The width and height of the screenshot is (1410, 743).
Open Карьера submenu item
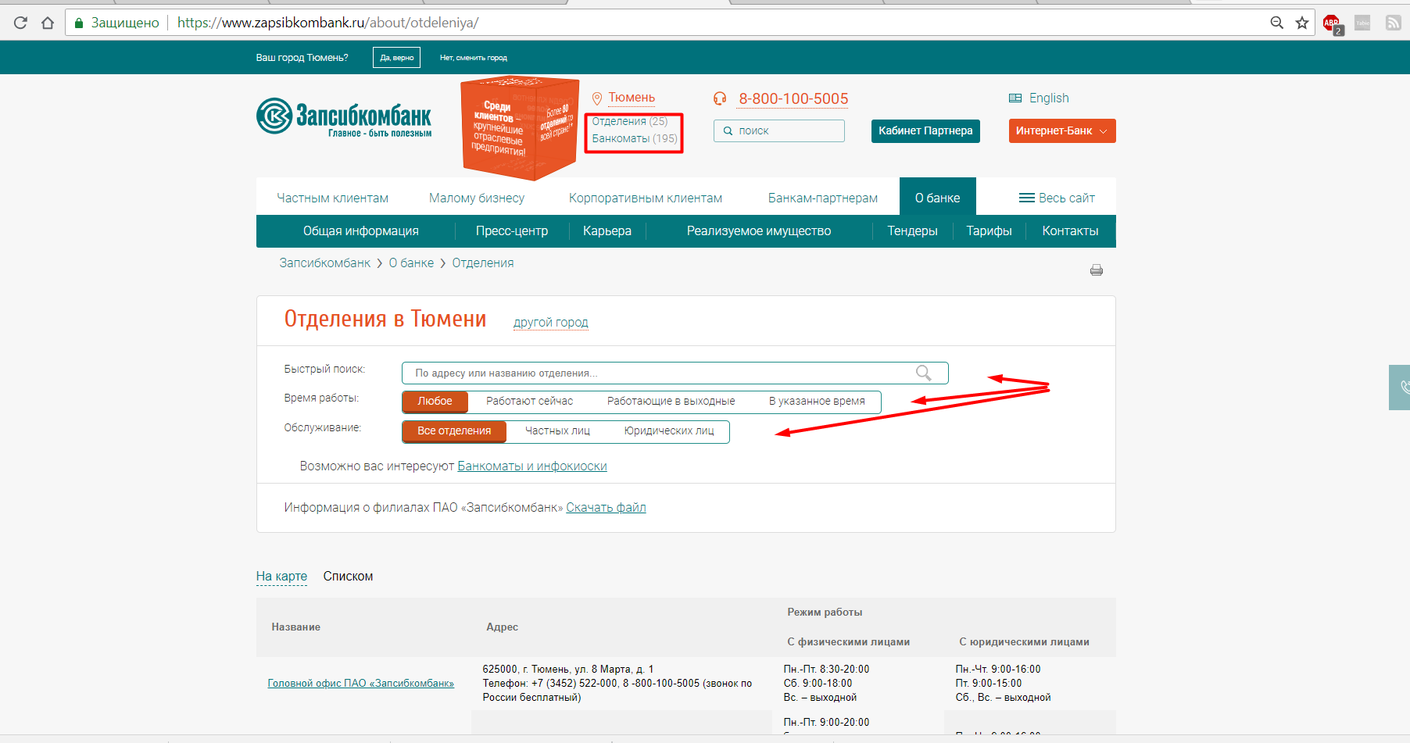(x=607, y=230)
